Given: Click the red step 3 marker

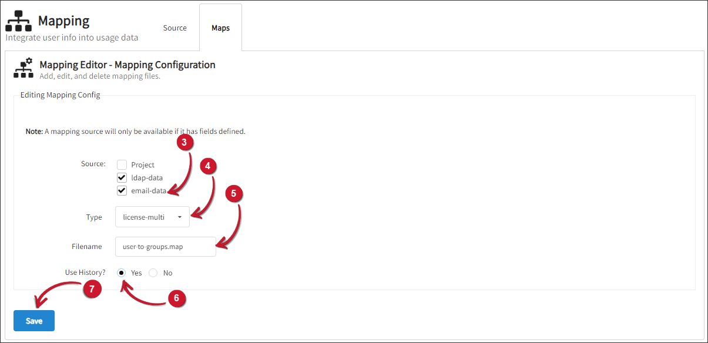Looking at the screenshot, I should [184, 144].
